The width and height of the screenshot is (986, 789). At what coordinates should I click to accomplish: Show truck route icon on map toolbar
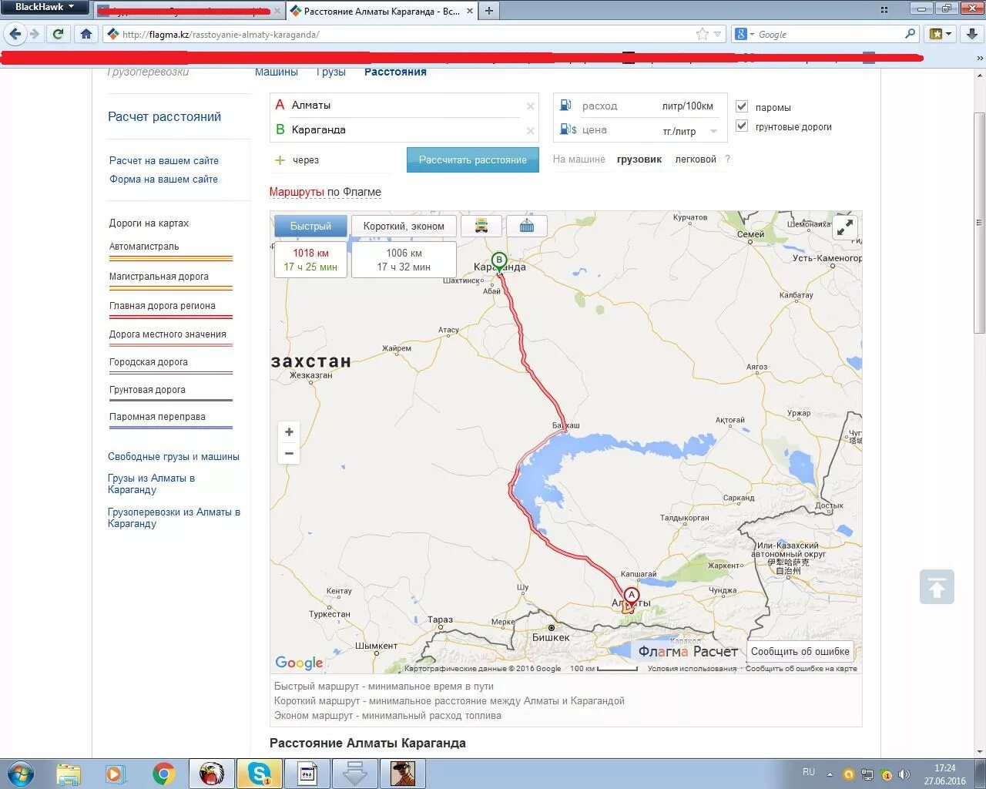pos(481,226)
